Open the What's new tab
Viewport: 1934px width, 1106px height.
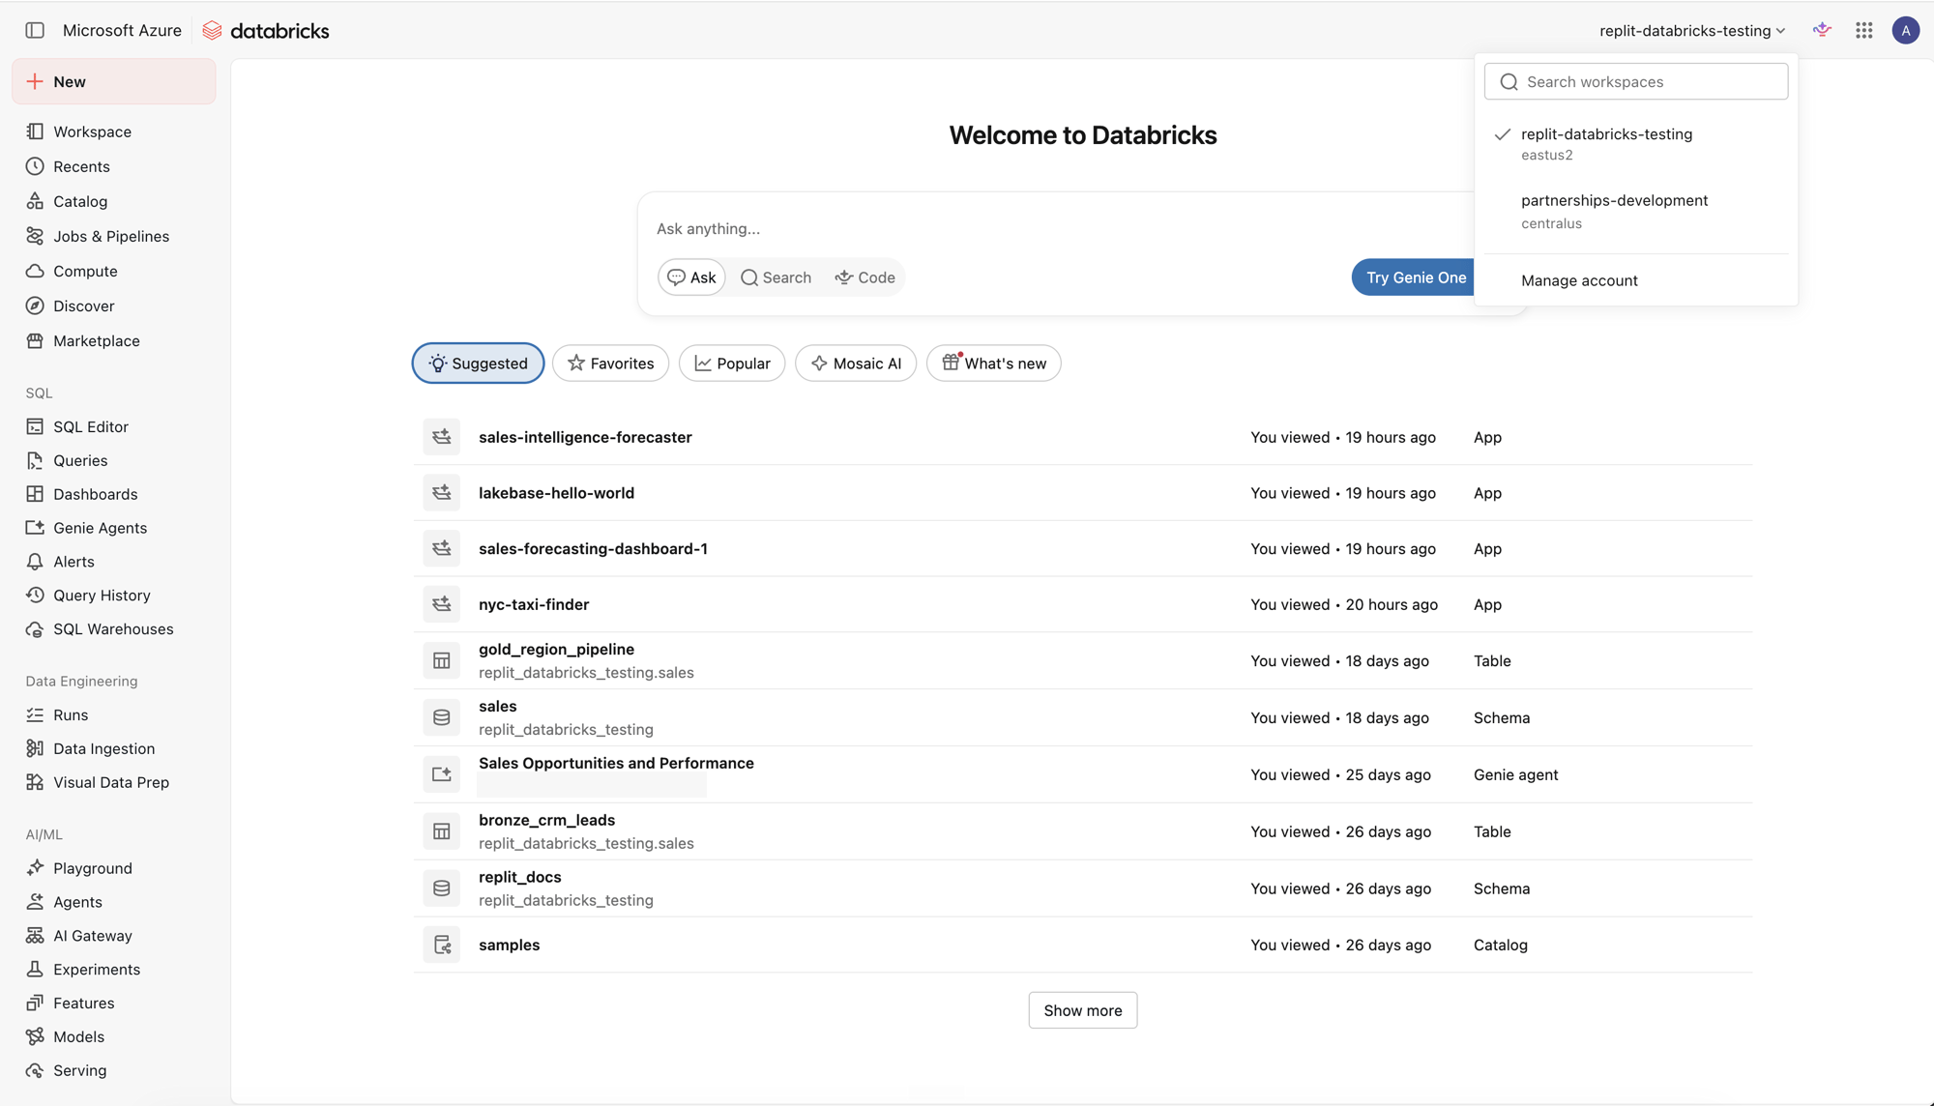coord(993,364)
